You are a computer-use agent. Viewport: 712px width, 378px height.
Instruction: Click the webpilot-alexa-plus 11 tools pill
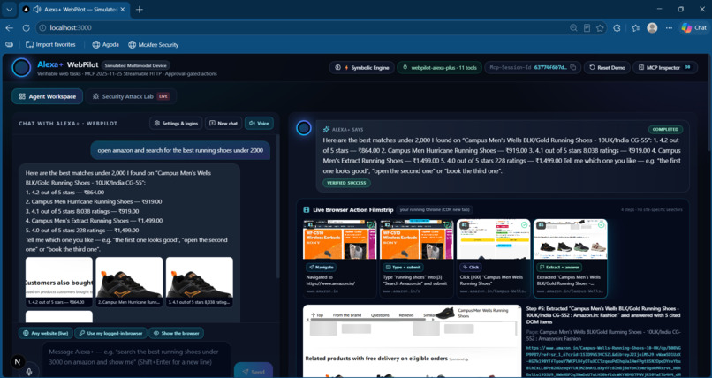pos(439,68)
